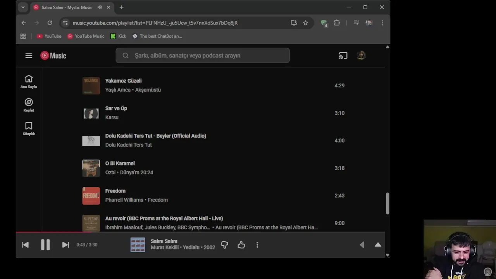
Task: Open the account avatar menu
Action: (x=361, y=55)
